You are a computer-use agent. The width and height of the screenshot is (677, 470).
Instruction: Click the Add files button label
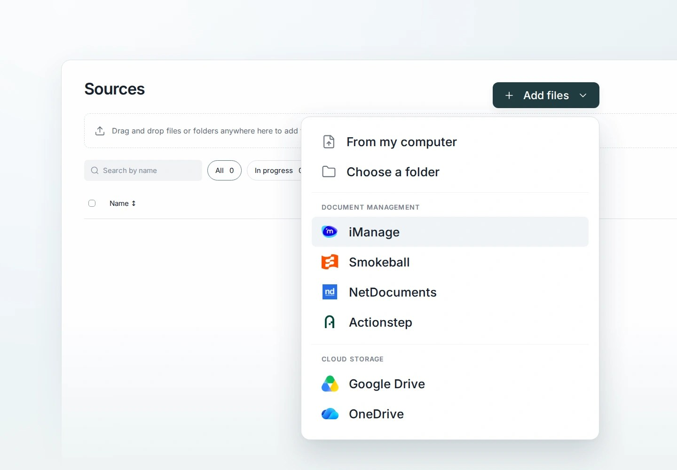coord(546,95)
